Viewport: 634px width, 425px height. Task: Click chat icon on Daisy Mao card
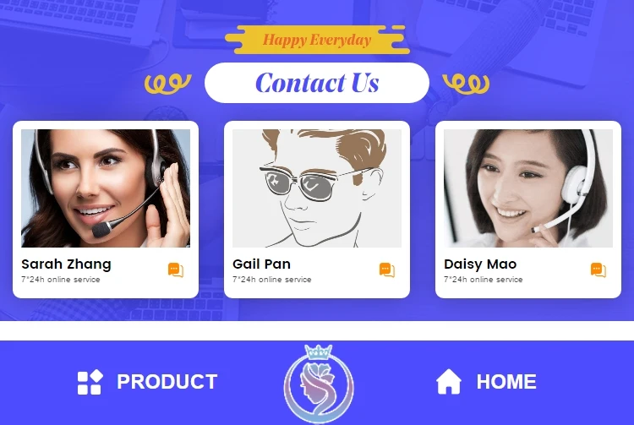(x=598, y=270)
